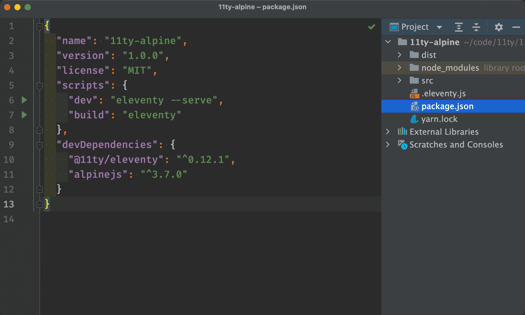Click the Project panel title

415,27
